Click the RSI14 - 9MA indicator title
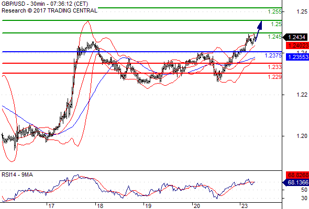This screenshot has height=209, width=309. [17, 175]
